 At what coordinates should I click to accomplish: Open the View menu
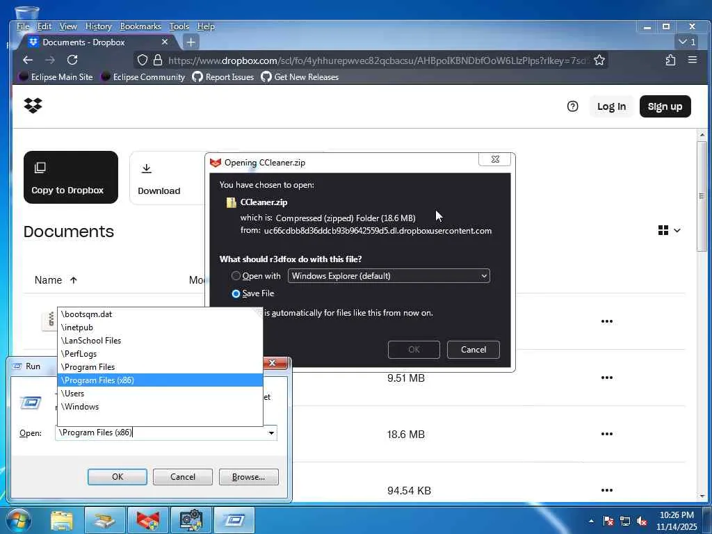[68, 26]
